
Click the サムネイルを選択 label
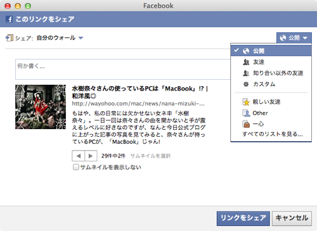tap(150, 156)
